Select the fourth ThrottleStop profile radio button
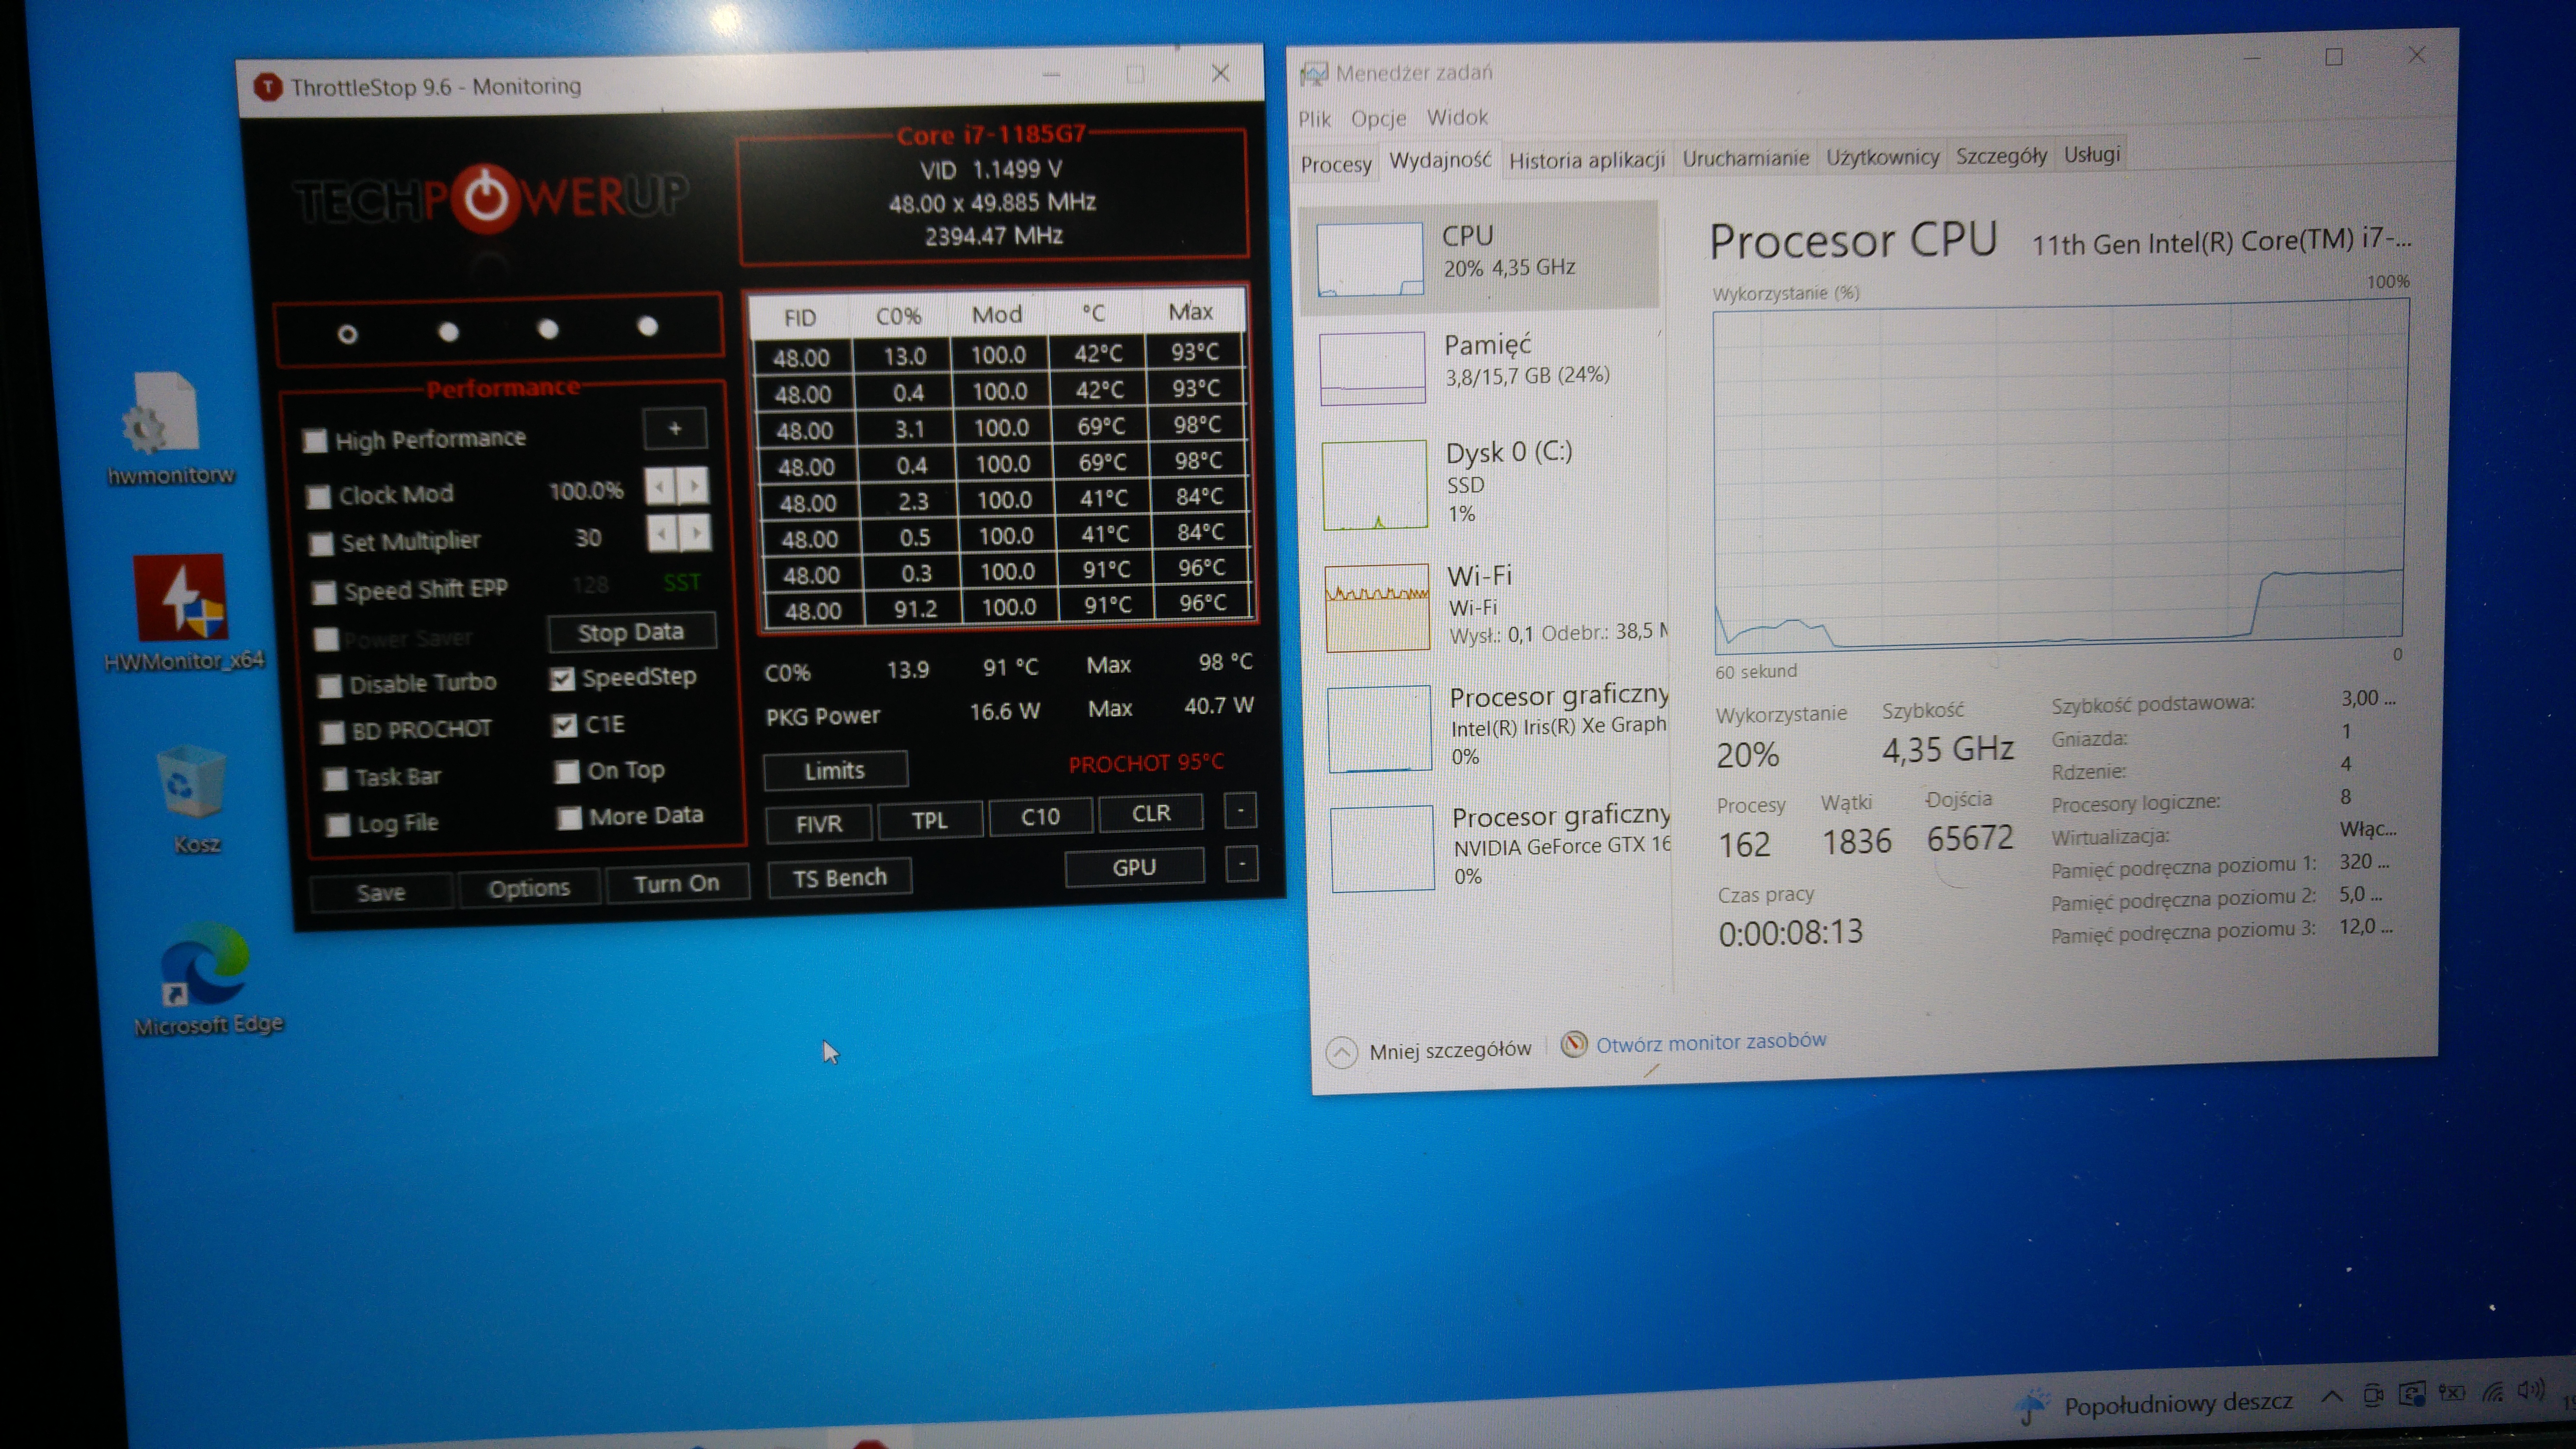This screenshot has height=1449, width=2576. click(648, 326)
